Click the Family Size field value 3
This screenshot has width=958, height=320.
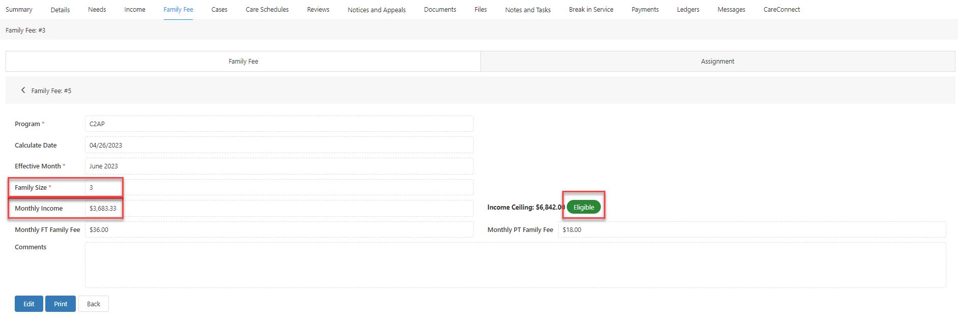tap(279, 187)
